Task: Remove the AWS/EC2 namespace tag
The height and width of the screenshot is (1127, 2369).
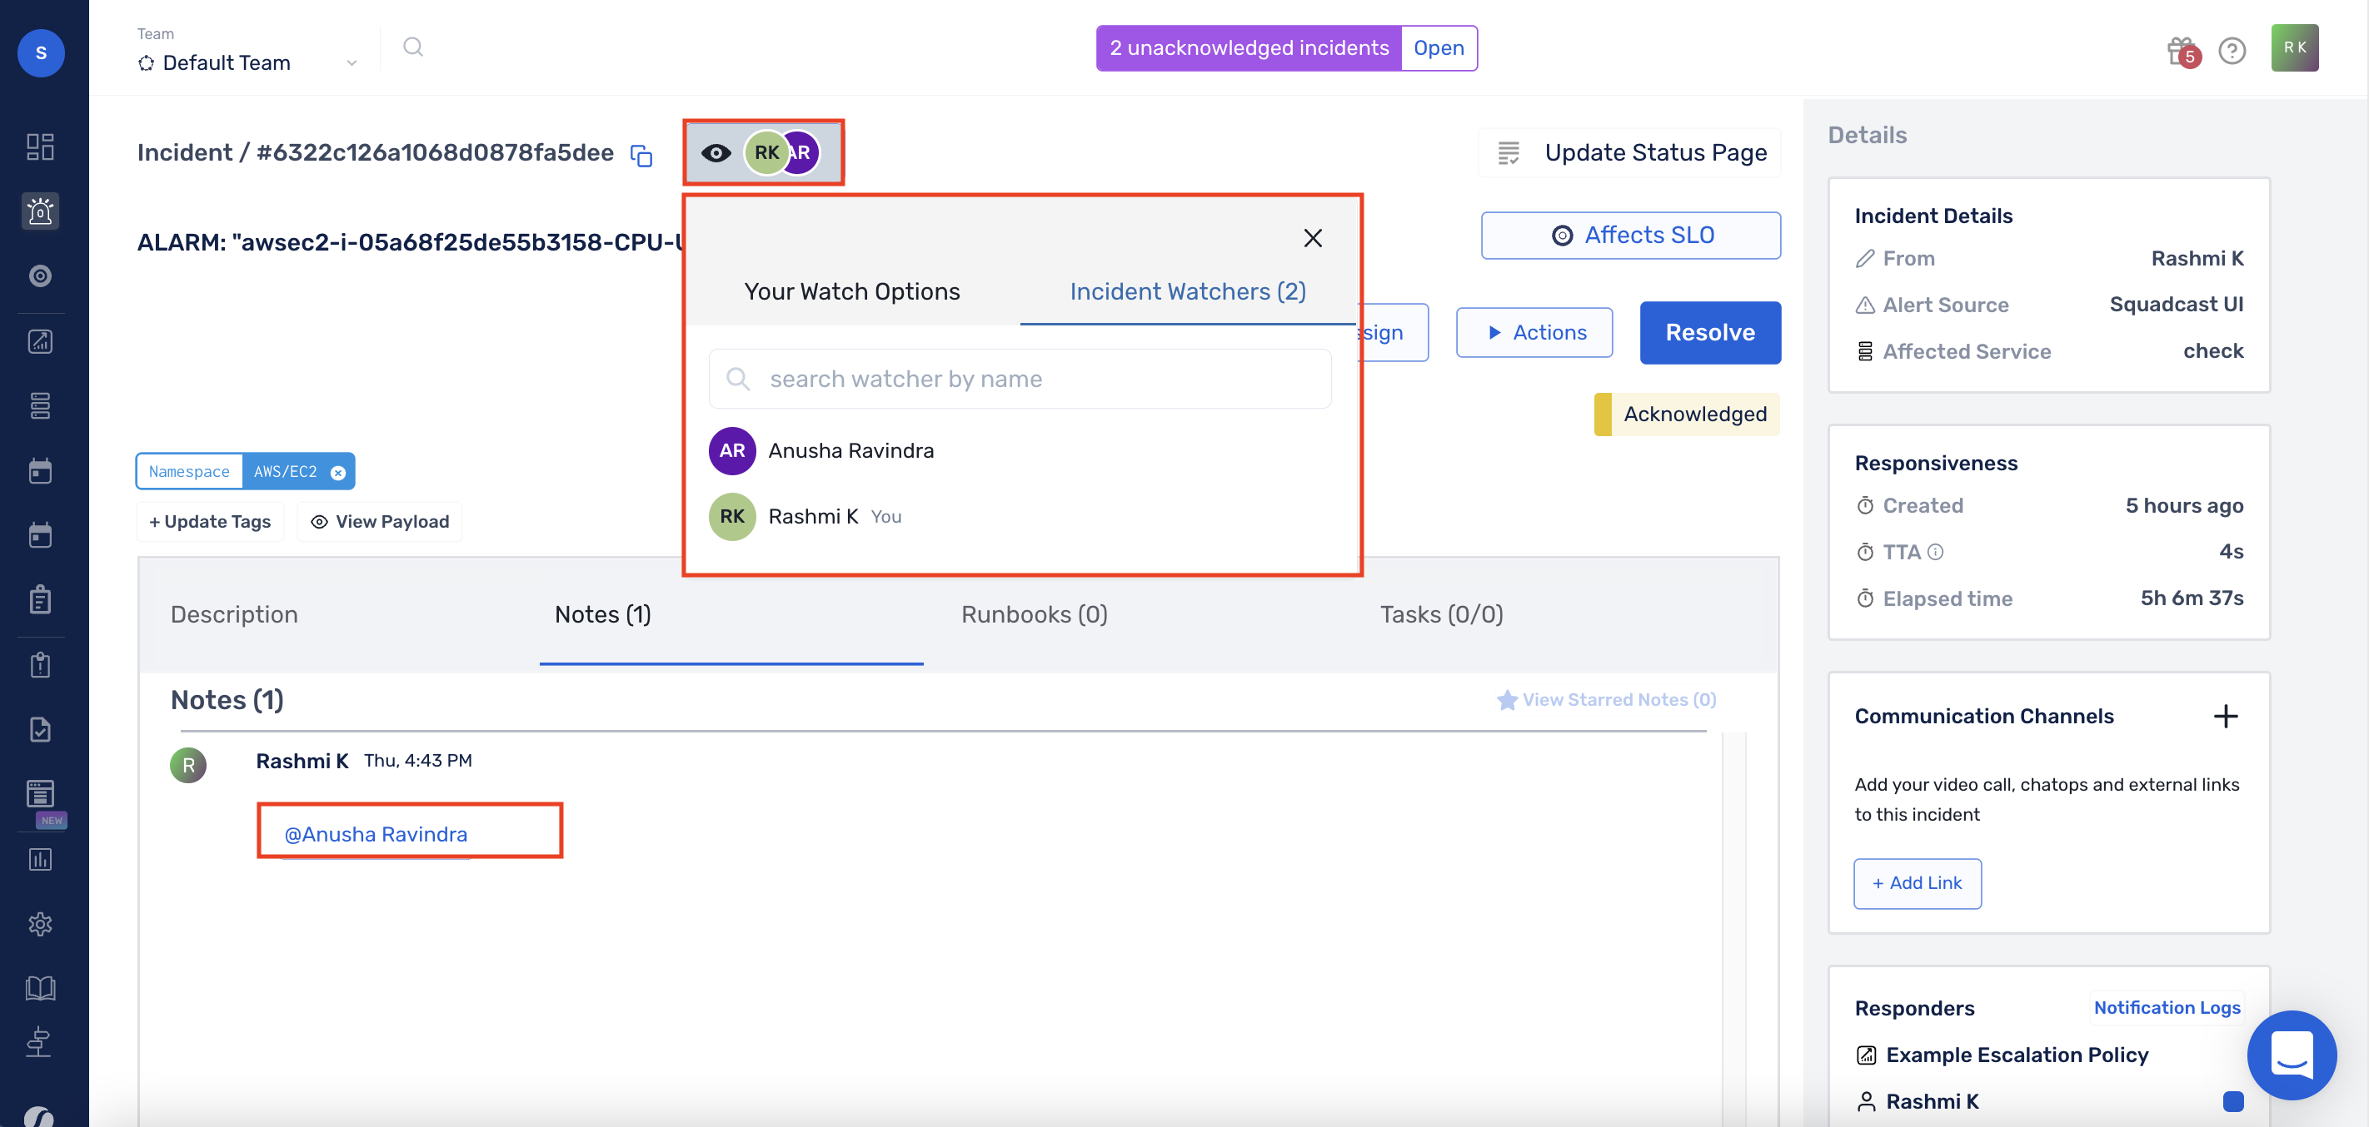Action: click(x=338, y=472)
